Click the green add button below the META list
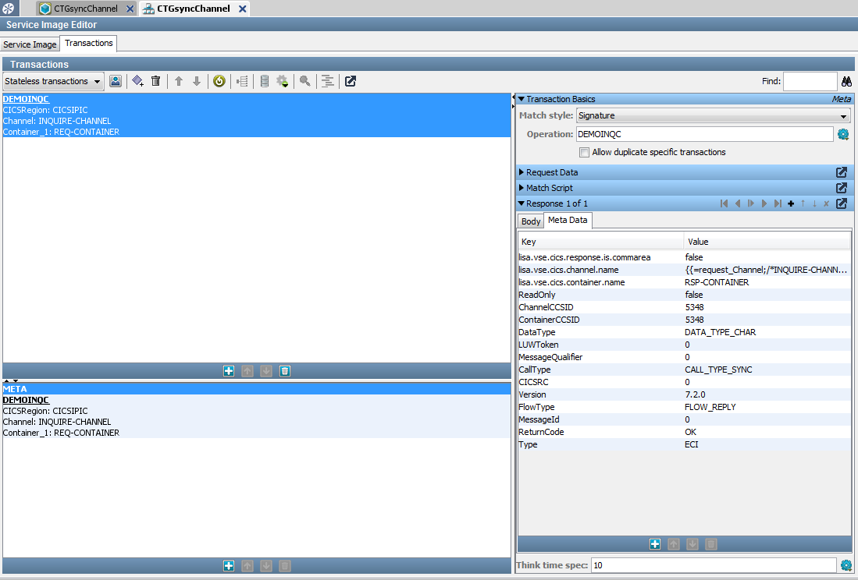Viewport: 858px width, 580px height. pos(228,567)
